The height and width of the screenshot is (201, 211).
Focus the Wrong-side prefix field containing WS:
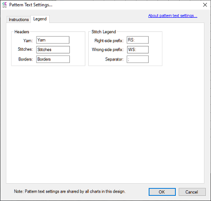(x=138, y=50)
